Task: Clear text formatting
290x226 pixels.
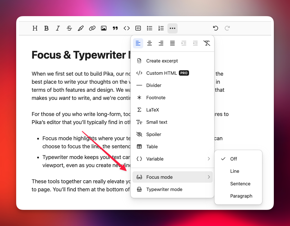Action: pos(207,43)
